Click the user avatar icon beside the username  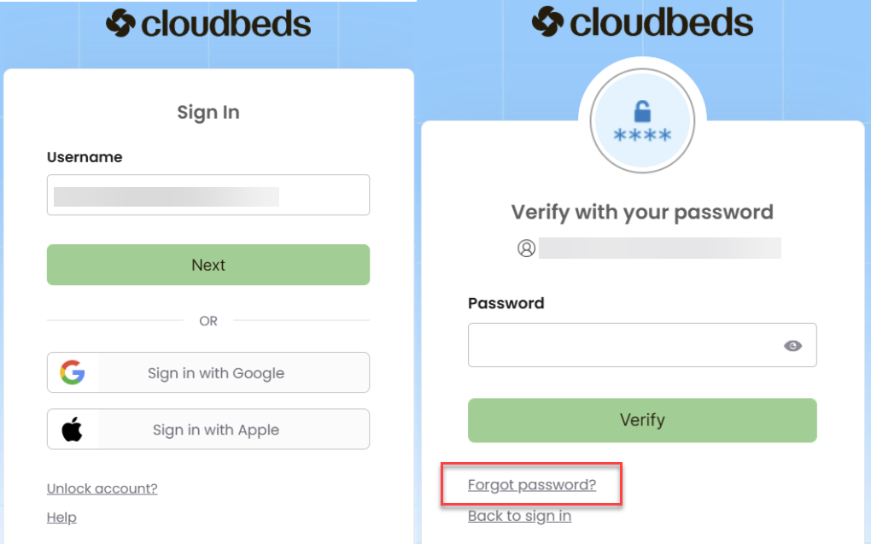point(526,249)
